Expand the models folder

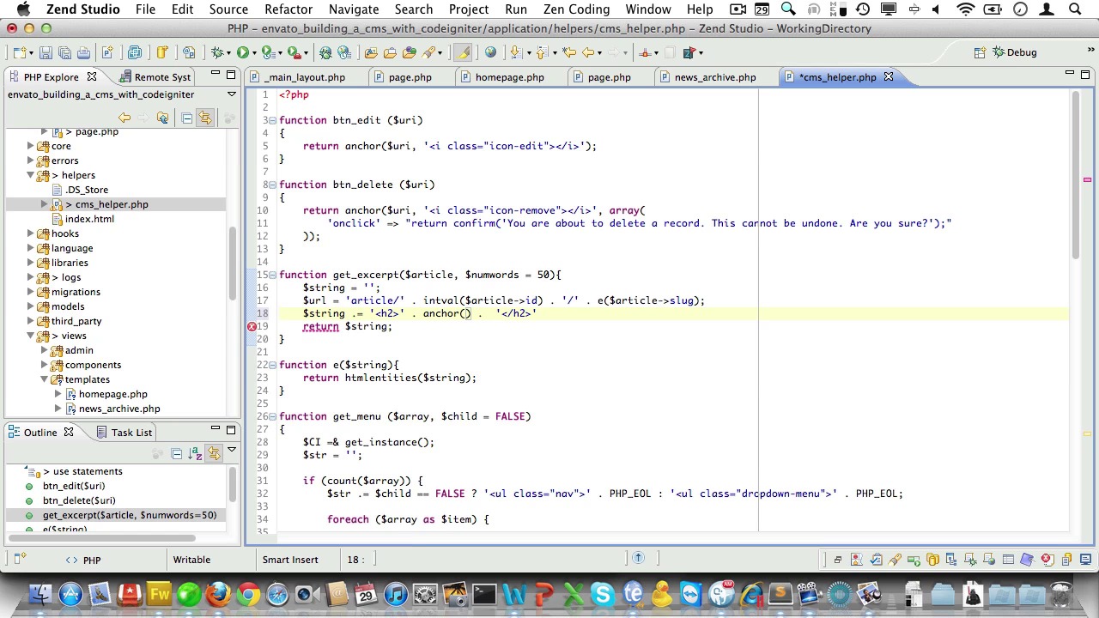[x=30, y=306]
